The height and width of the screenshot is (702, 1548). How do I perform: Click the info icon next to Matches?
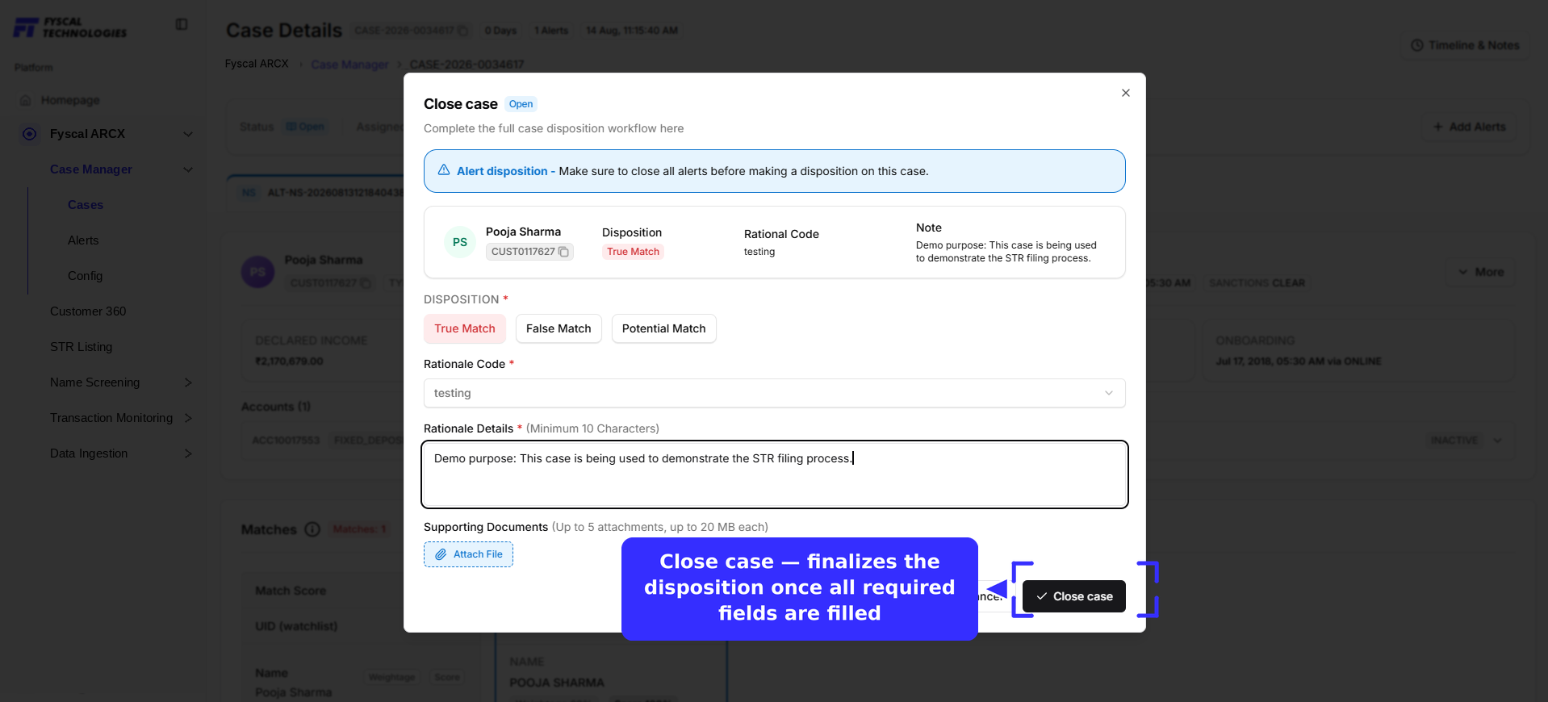[312, 529]
